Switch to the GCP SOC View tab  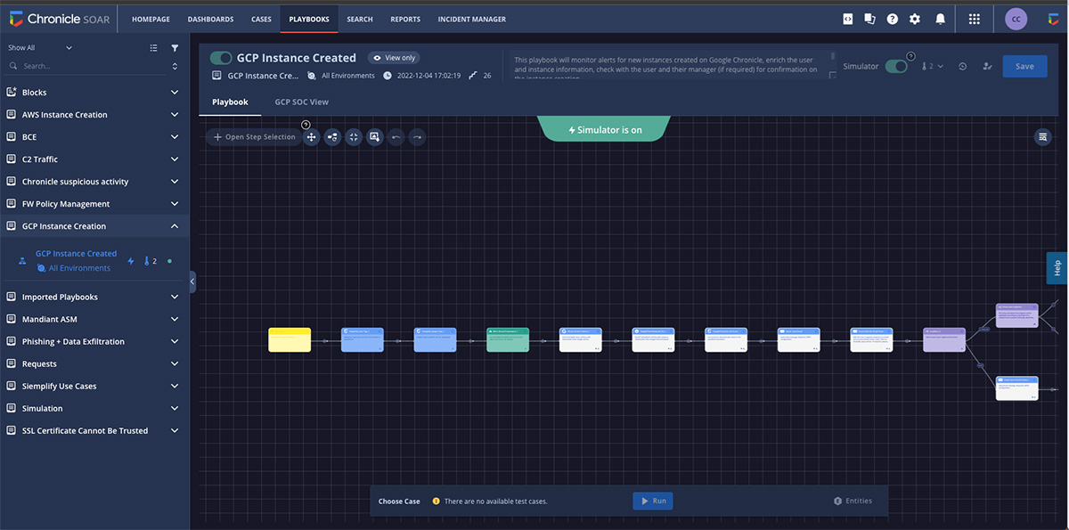coord(301,102)
